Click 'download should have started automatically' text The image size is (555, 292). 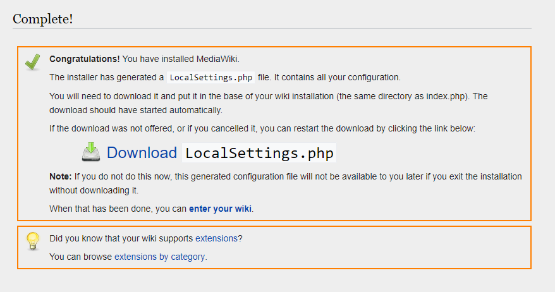(135, 110)
